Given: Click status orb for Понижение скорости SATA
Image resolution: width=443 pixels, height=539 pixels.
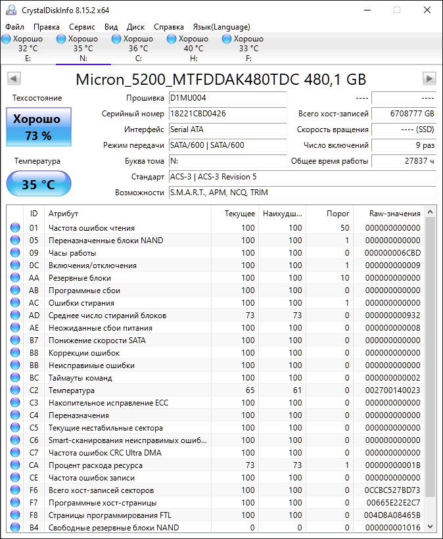Looking at the screenshot, I should click(x=15, y=340).
